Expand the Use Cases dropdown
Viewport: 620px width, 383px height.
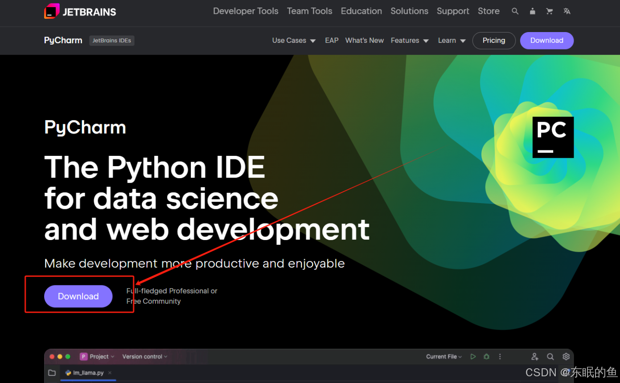coord(294,41)
